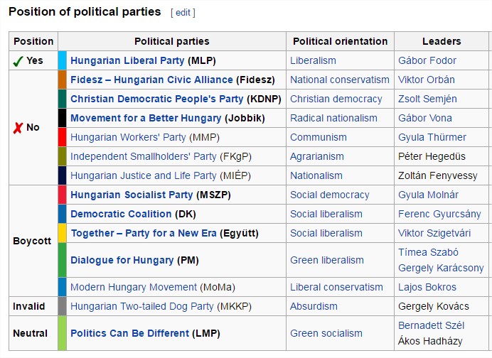This screenshot has width=492, height=358.
Task: Click the edit link beside section heading
Action: pyautogui.click(x=183, y=13)
